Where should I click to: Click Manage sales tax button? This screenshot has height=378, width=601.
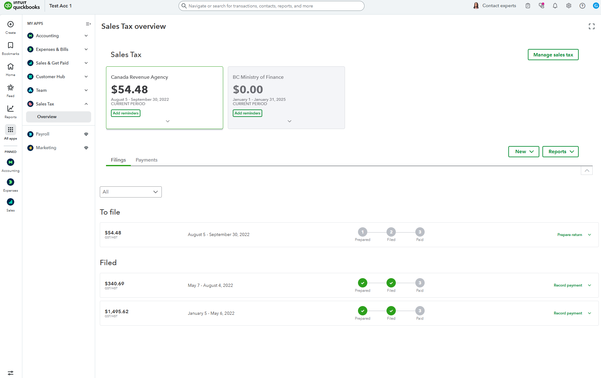pos(553,55)
